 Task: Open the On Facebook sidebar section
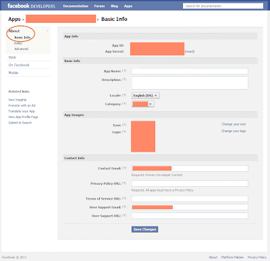19,65
